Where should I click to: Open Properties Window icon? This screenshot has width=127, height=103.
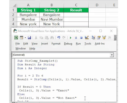tap(99, 38)
